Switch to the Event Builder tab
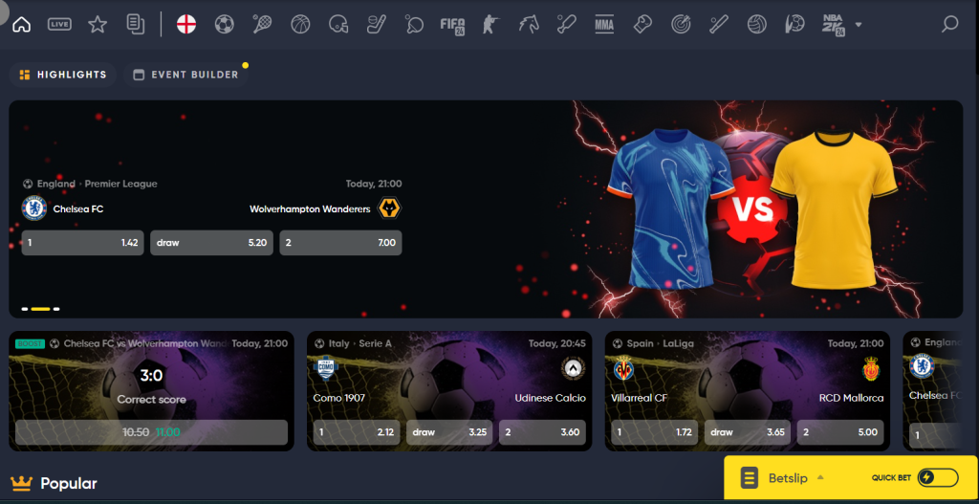 pos(185,75)
